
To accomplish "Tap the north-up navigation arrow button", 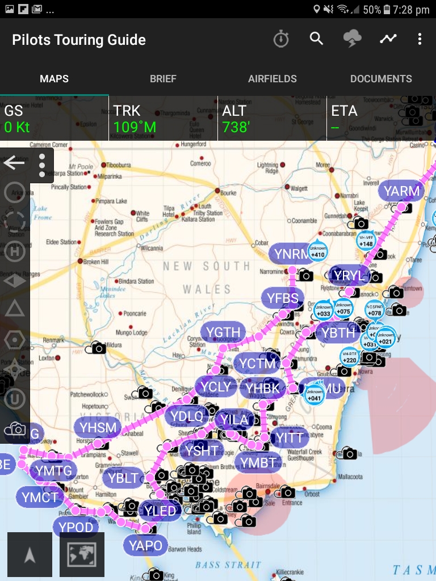I will point(30,555).
